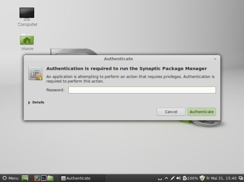This screenshot has width=244, height=182.
Task: Open the terminal launcher in panel
Action: 43,178
